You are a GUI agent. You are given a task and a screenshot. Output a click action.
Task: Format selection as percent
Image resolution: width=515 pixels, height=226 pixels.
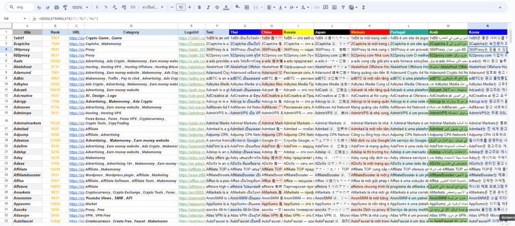[106, 7]
